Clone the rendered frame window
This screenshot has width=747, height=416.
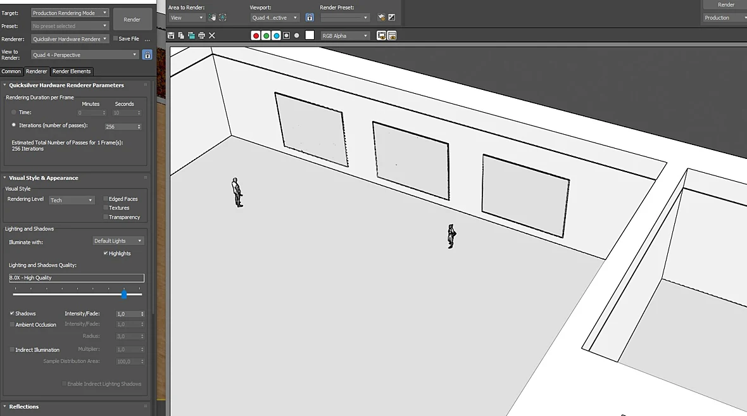(x=191, y=35)
